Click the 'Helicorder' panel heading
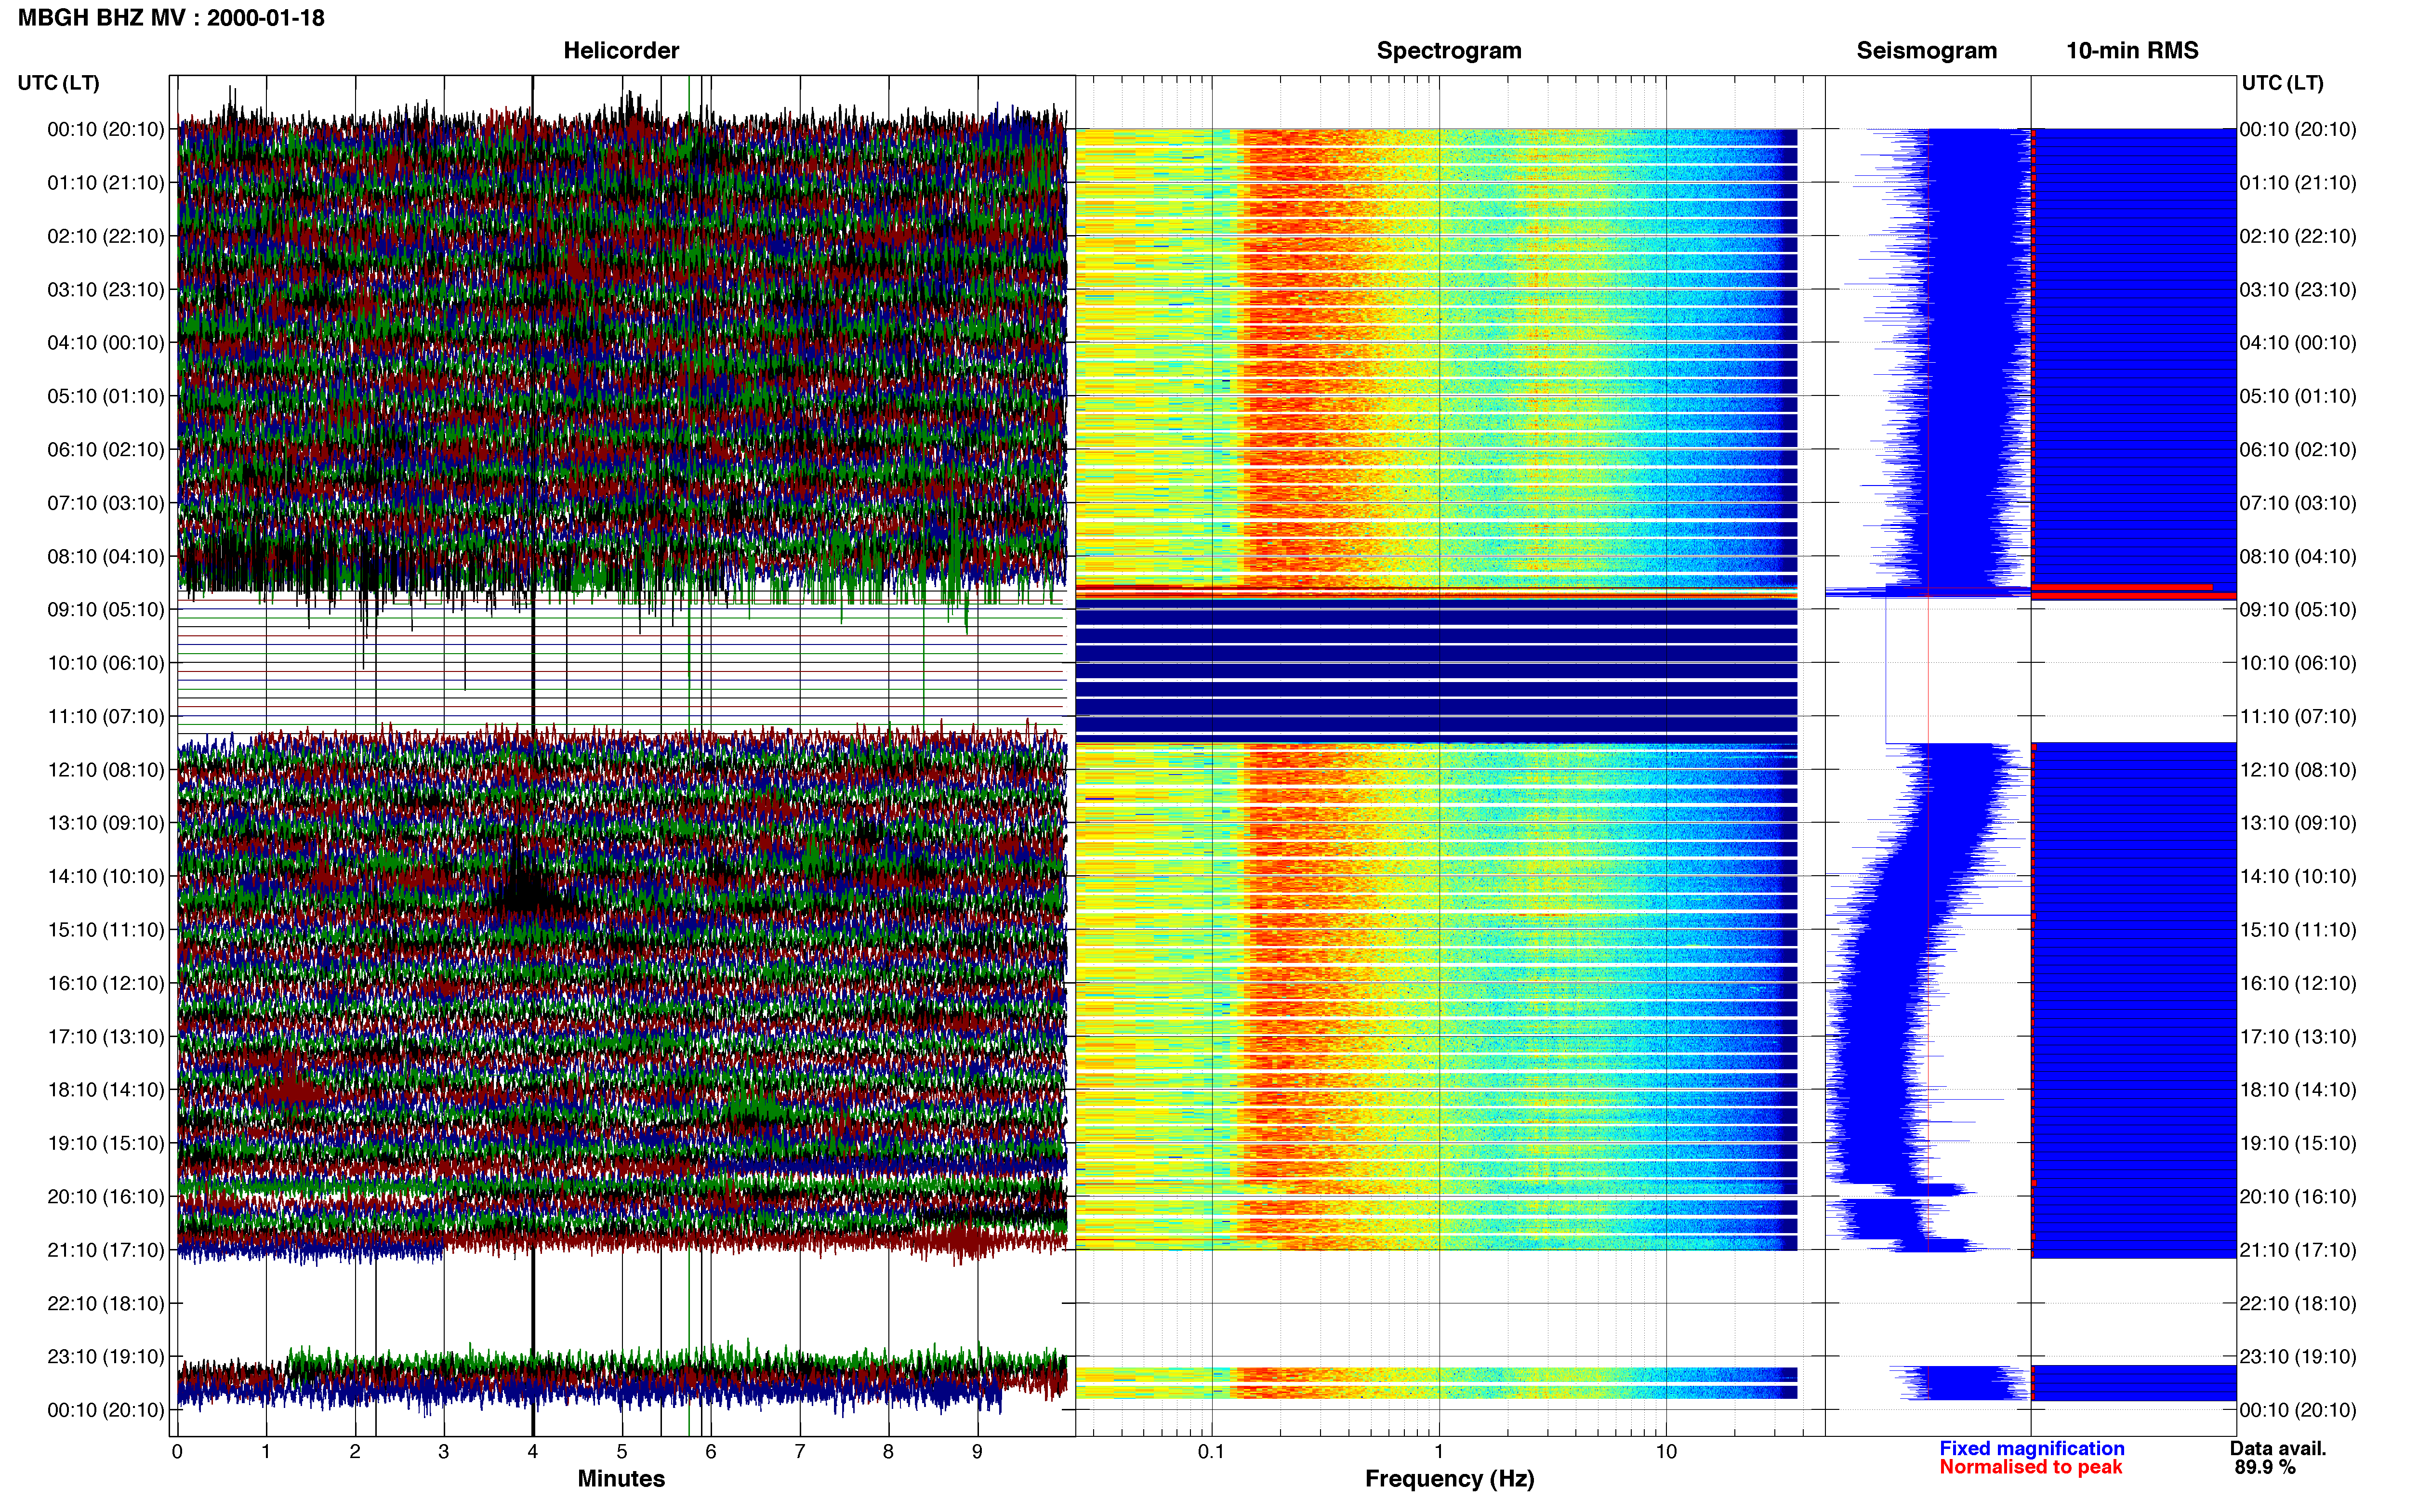 tap(621, 51)
